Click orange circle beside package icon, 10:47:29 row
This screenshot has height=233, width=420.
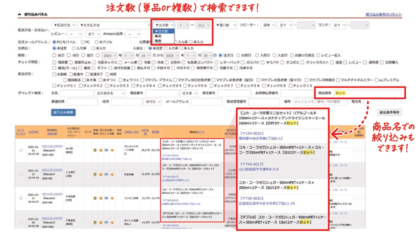[101, 150]
